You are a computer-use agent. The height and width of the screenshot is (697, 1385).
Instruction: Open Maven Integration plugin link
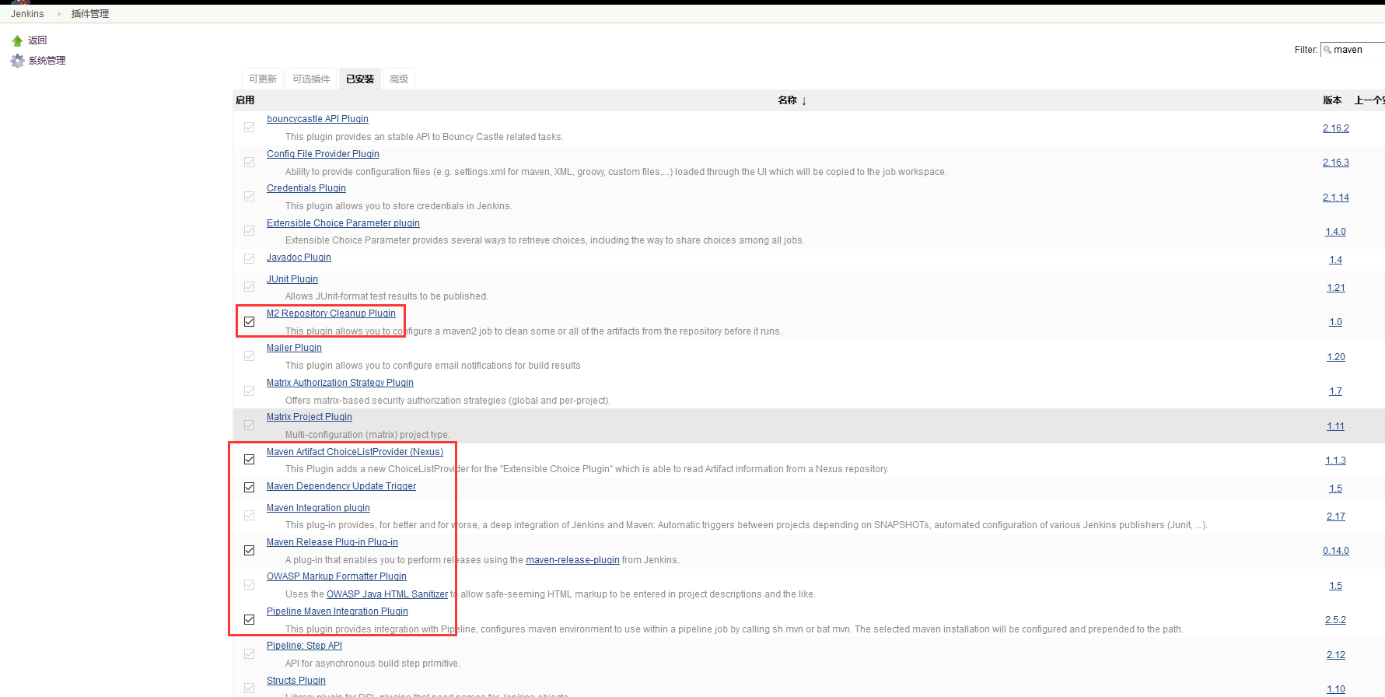pyautogui.click(x=318, y=508)
